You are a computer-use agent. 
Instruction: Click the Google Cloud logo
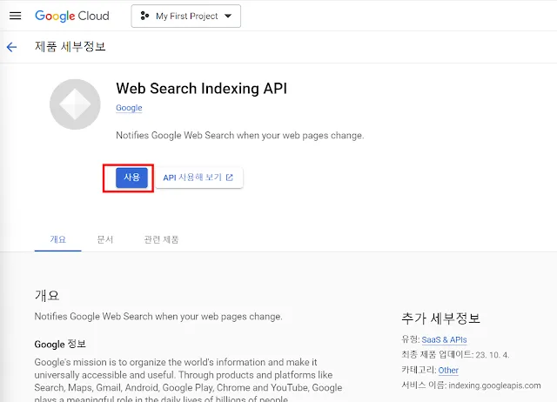pyautogui.click(x=72, y=16)
